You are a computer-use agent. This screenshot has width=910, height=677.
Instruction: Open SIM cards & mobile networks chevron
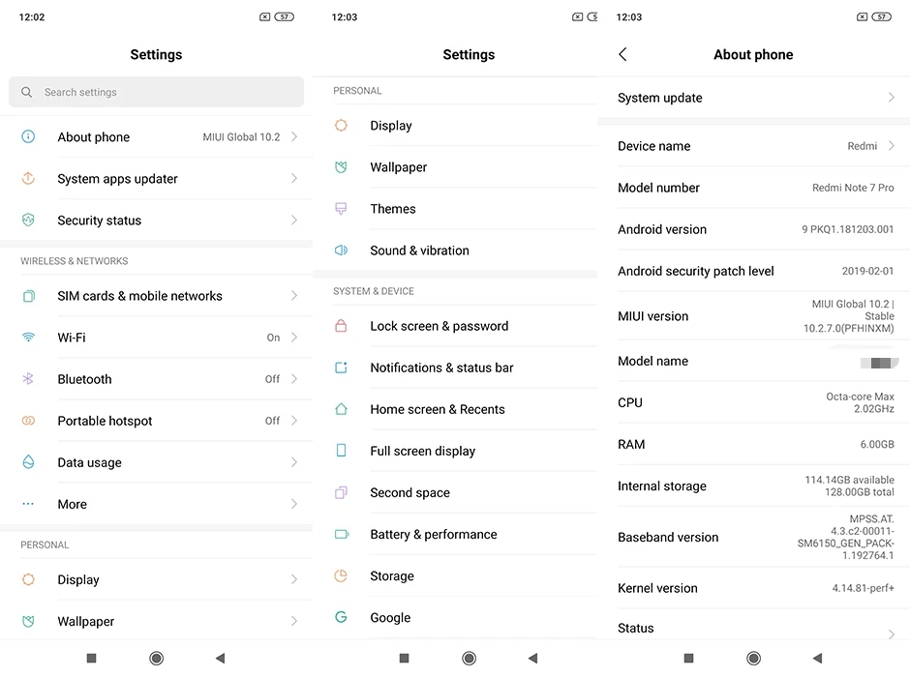point(294,296)
